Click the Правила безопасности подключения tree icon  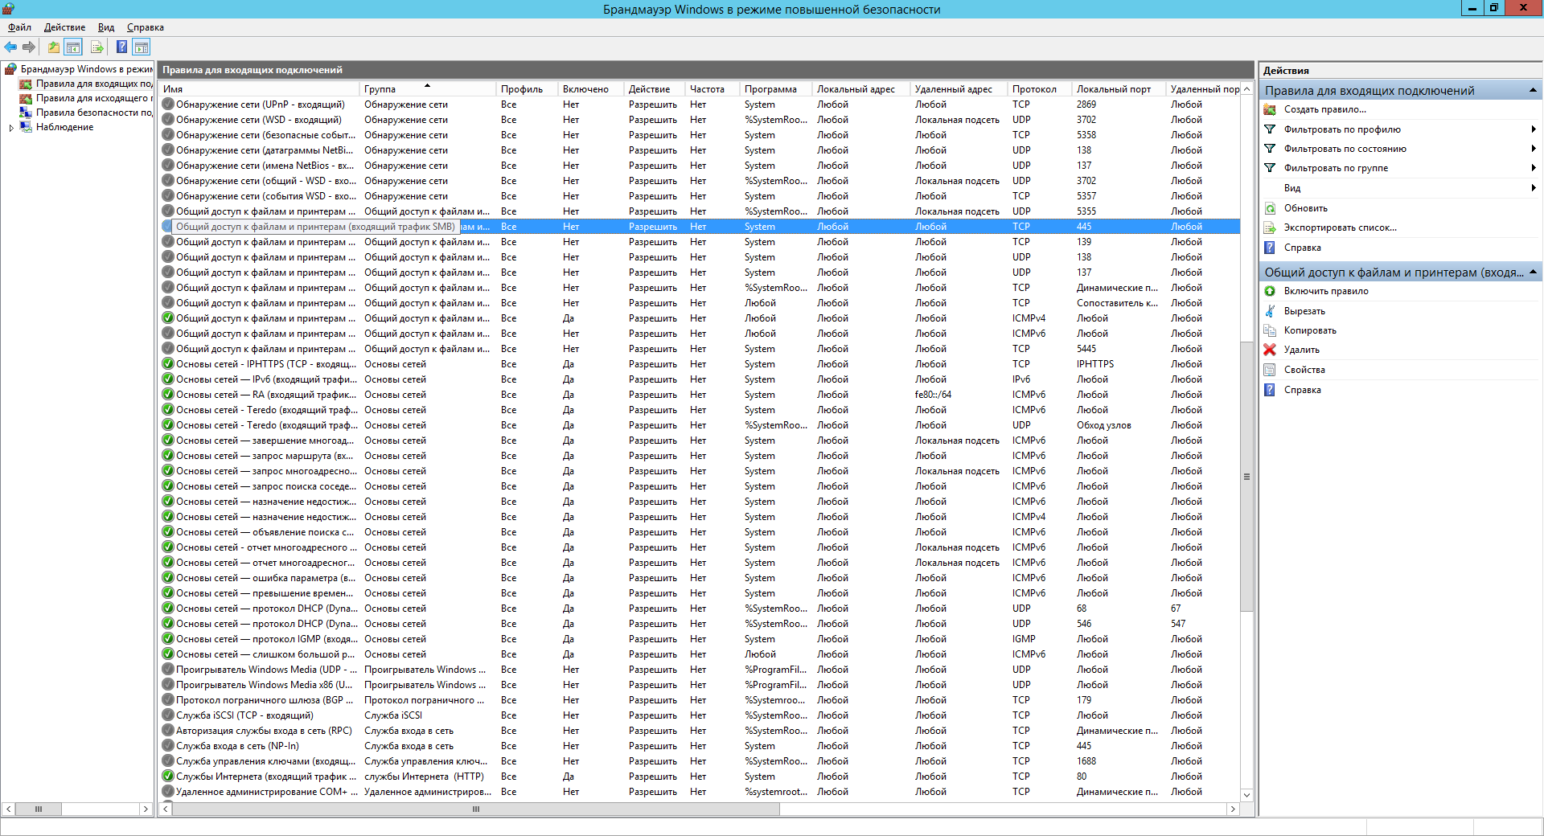point(26,113)
